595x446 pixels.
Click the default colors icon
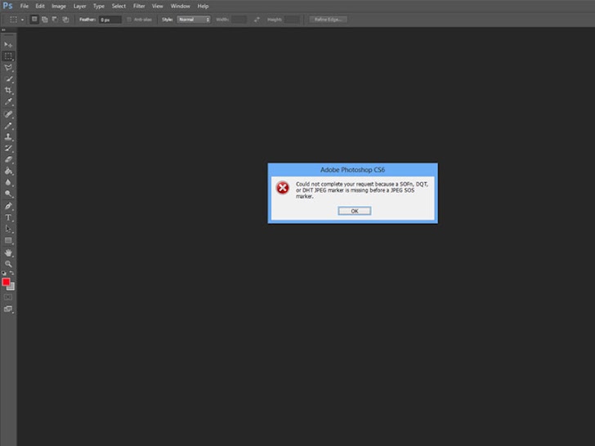(4, 273)
